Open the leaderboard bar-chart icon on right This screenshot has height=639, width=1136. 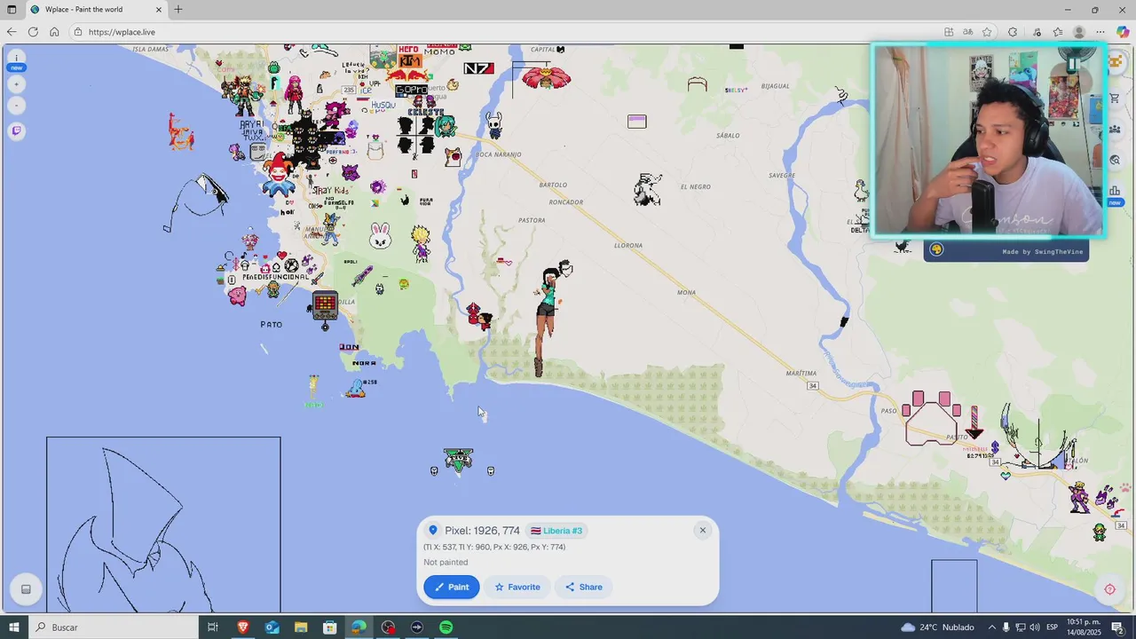[1115, 191]
